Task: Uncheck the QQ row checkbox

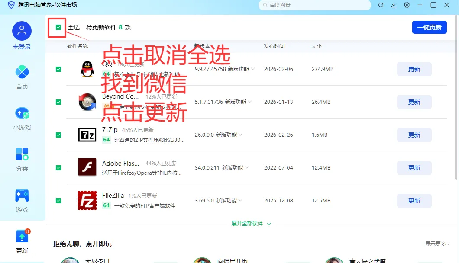Action: [58, 69]
